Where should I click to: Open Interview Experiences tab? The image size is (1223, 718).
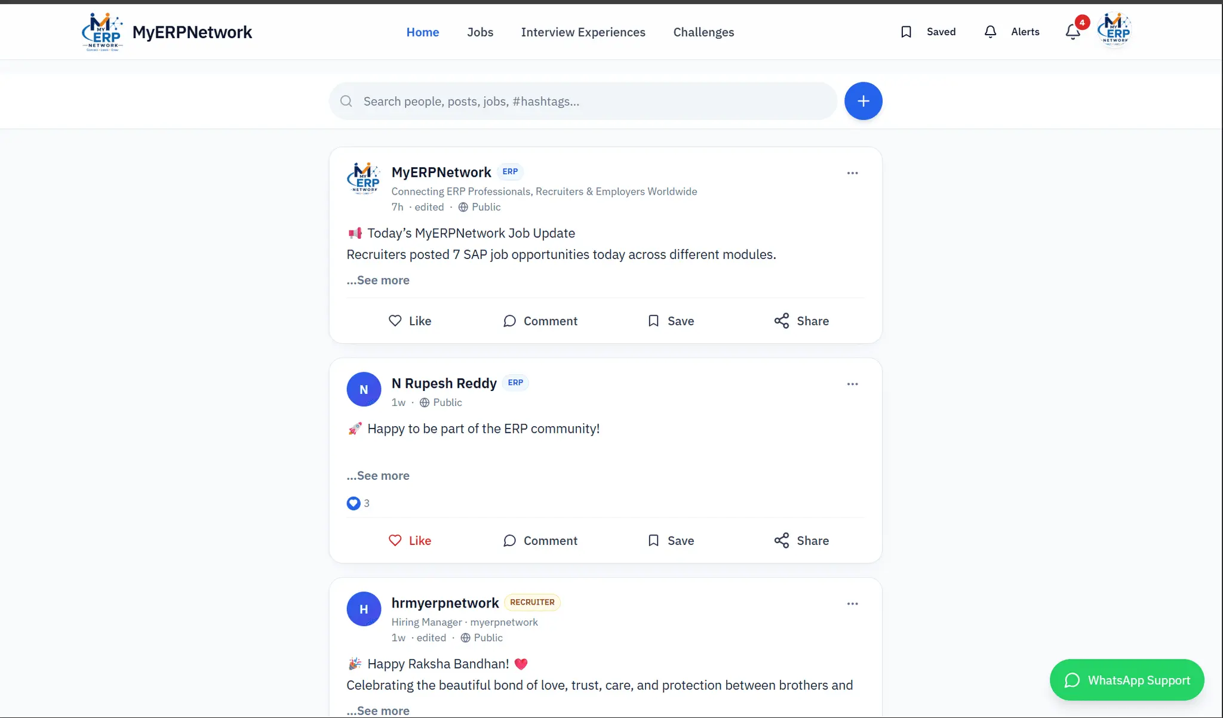[583, 32]
